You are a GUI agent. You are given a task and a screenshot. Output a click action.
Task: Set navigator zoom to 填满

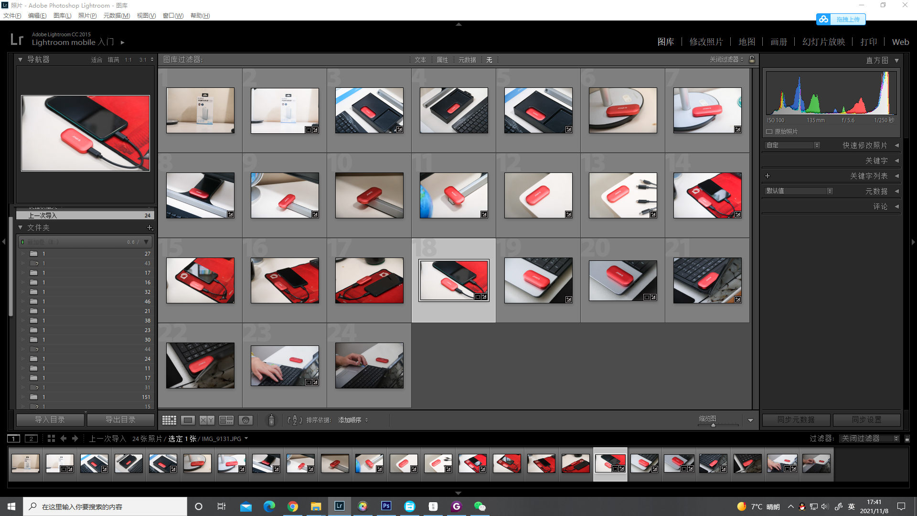113,60
